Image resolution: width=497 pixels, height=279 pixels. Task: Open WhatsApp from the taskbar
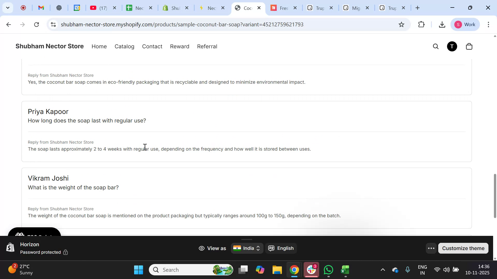point(328,270)
